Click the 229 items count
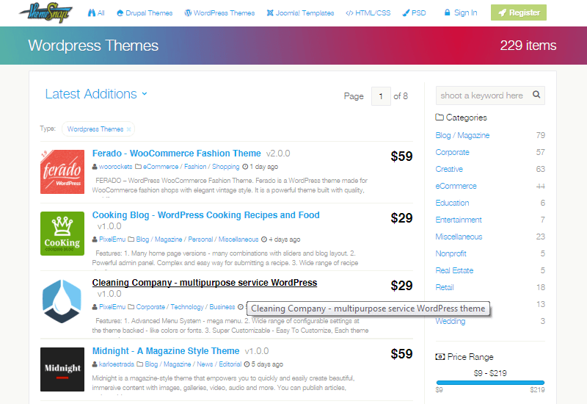The image size is (587, 404). [x=528, y=46]
